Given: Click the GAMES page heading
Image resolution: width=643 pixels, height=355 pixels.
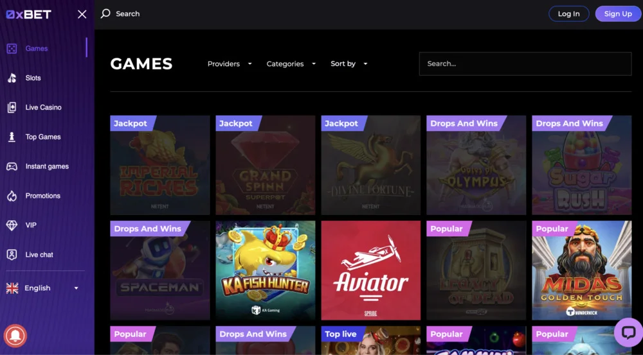Looking at the screenshot, I should tap(141, 64).
